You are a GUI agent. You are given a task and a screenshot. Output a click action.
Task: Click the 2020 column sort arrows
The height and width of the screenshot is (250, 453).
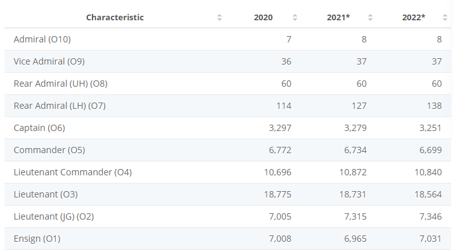[295, 18]
